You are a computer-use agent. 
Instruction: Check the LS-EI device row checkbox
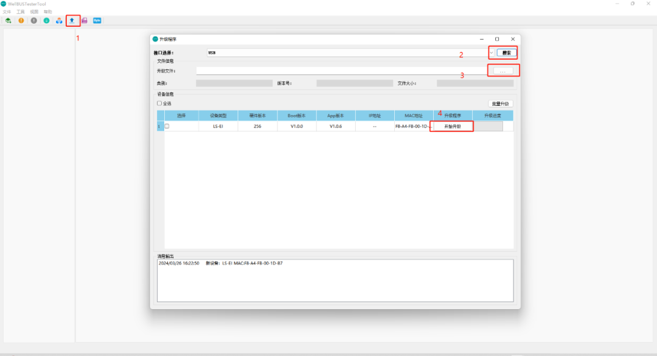click(x=167, y=126)
